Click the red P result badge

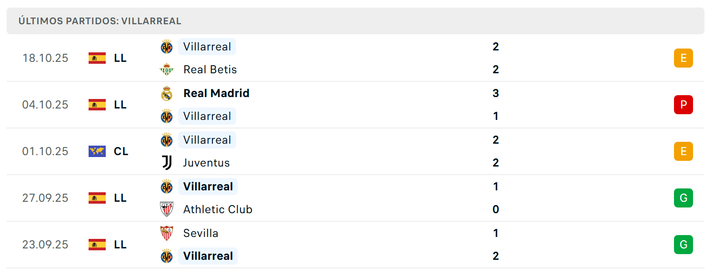tap(684, 105)
